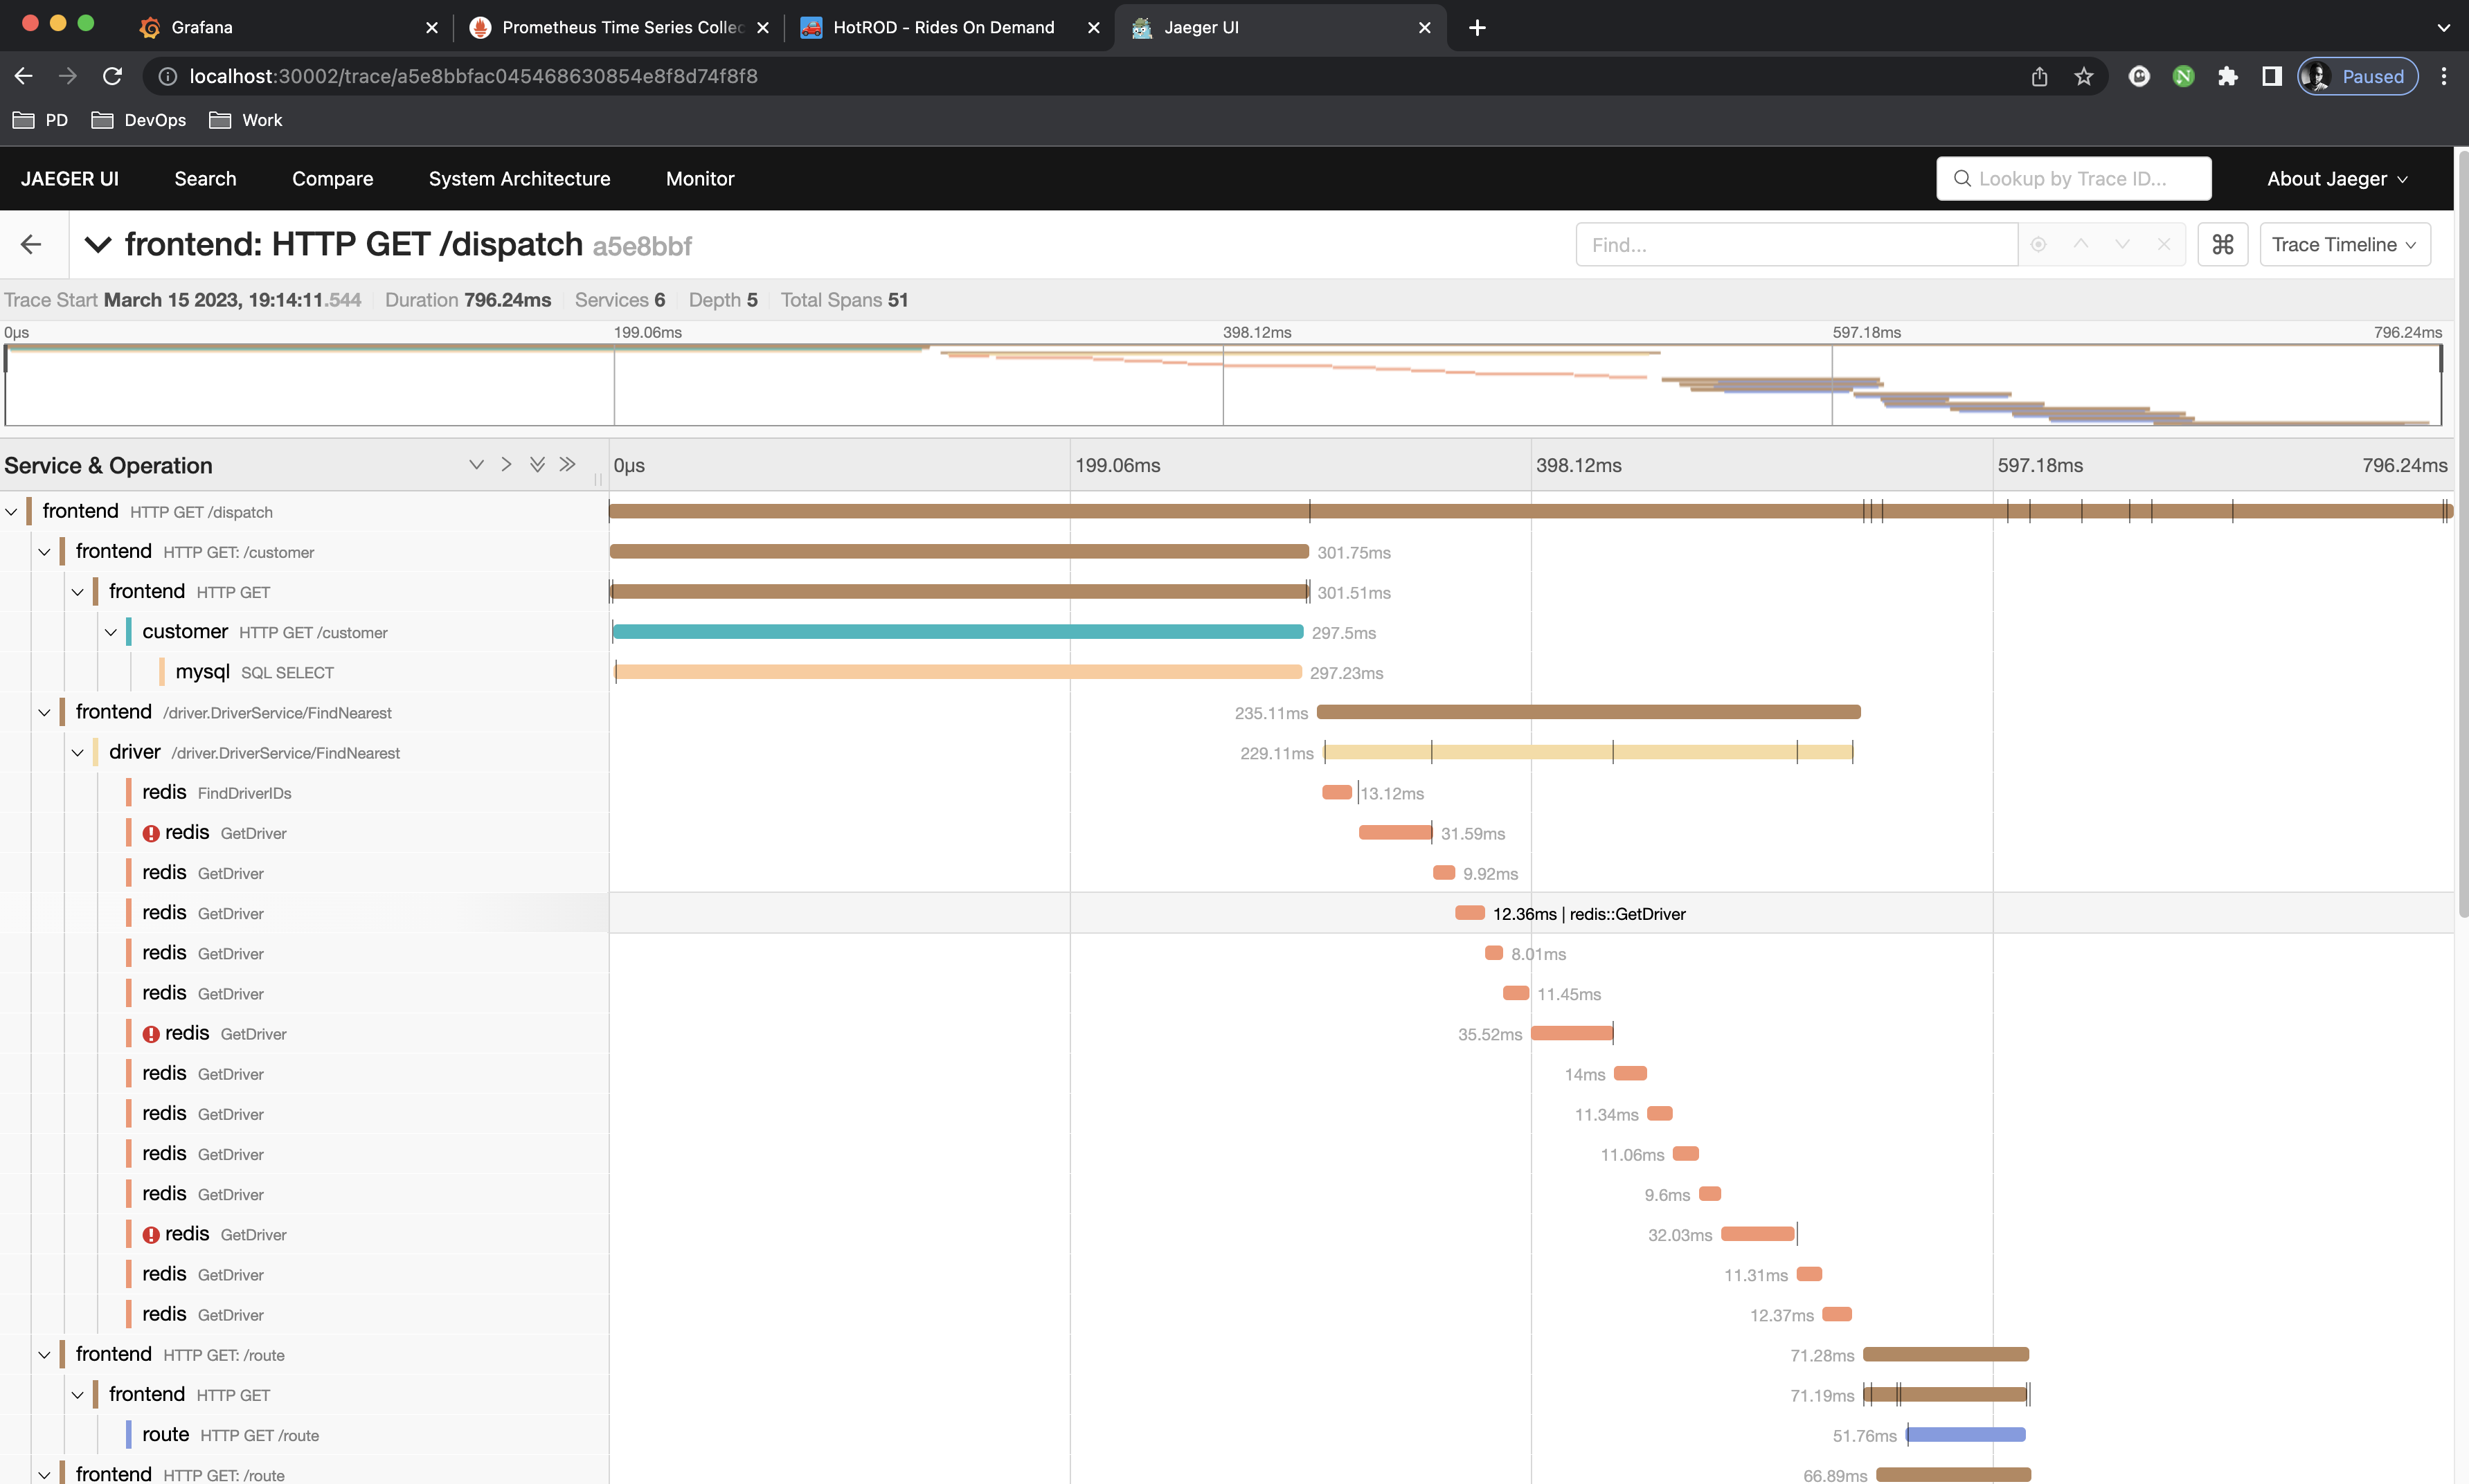
Task: Go to the Compare page link
Action: click(332, 179)
